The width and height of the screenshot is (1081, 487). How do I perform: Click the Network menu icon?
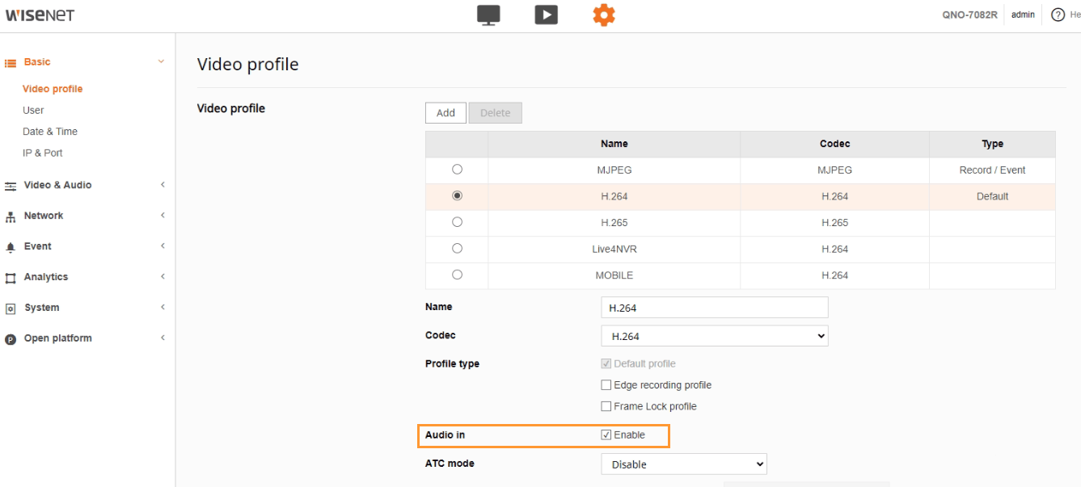(11, 216)
